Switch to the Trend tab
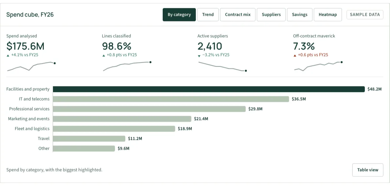Viewport: 390px width, 186px height. click(x=208, y=15)
